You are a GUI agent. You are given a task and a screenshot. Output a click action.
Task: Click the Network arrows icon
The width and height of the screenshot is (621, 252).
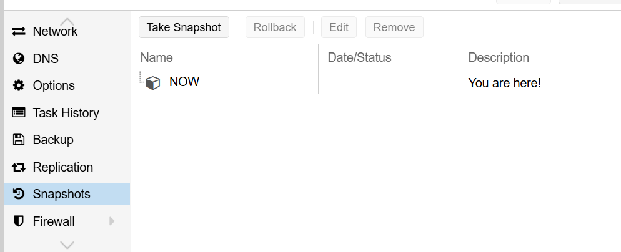click(19, 32)
